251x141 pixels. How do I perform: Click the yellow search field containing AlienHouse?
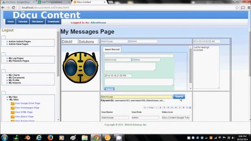pyautogui.click(x=136, y=97)
